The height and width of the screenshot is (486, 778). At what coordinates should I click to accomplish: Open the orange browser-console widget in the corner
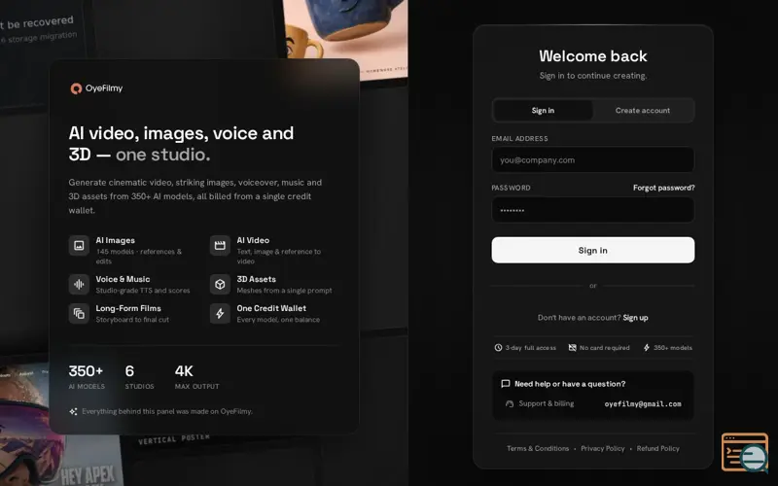pyautogui.click(x=745, y=452)
